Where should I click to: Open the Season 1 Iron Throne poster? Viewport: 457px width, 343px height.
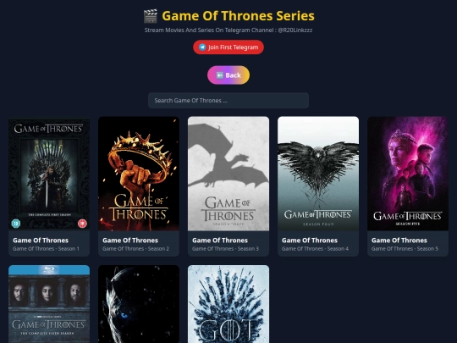(x=49, y=174)
